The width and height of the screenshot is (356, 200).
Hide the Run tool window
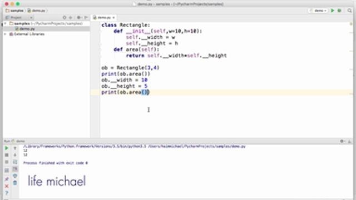(349, 141)
